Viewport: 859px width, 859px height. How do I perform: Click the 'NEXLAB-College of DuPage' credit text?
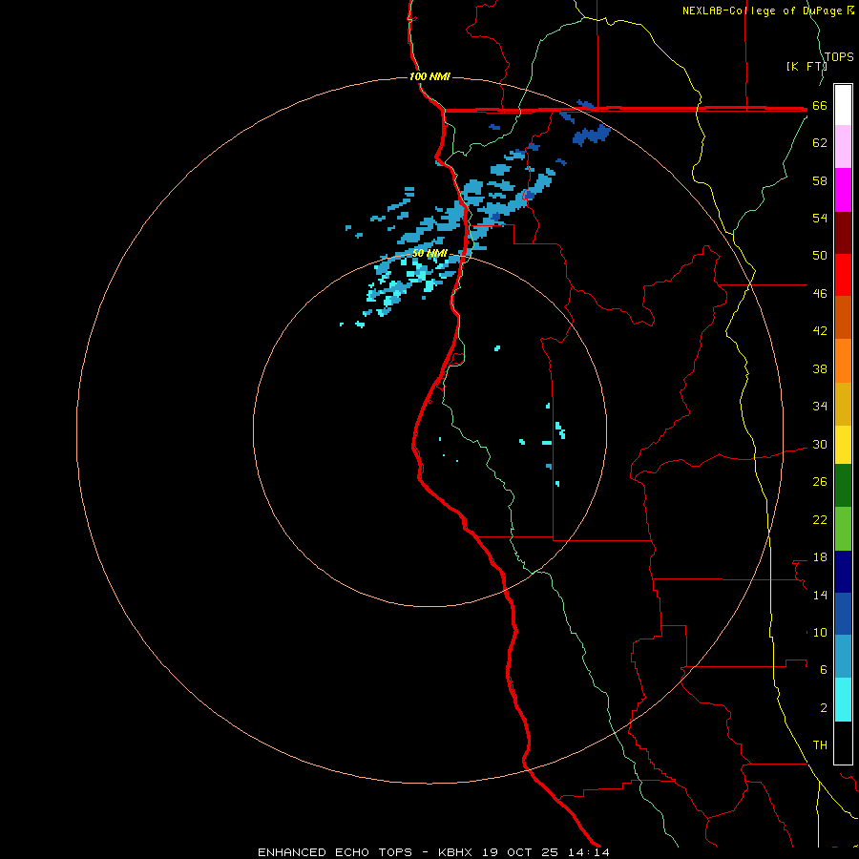pos(762,10)
